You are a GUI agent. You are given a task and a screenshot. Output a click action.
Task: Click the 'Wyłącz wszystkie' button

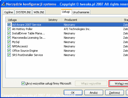[119, 83]
